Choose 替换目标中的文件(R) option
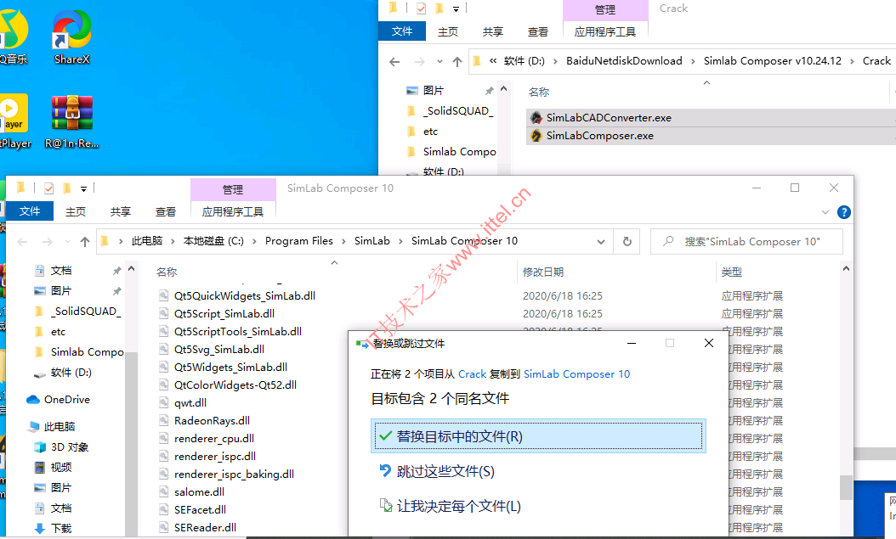 tap(538, 436)
